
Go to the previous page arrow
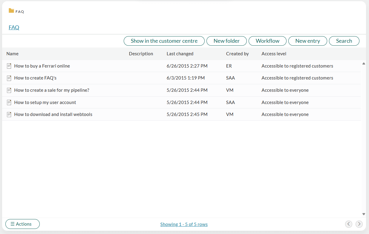pos(348,224)
